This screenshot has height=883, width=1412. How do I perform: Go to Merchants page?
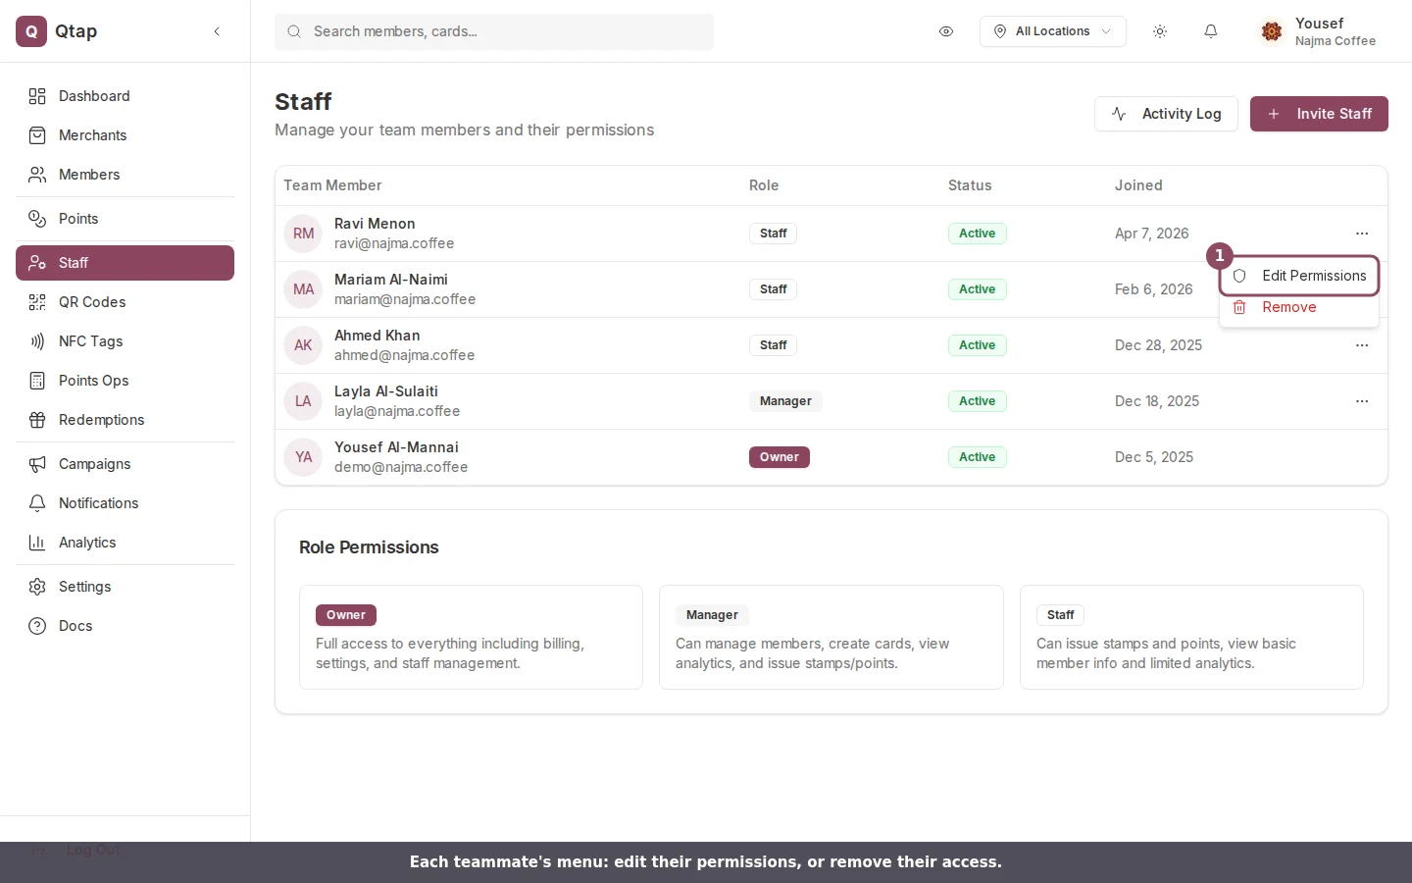[x=125, y=135]
